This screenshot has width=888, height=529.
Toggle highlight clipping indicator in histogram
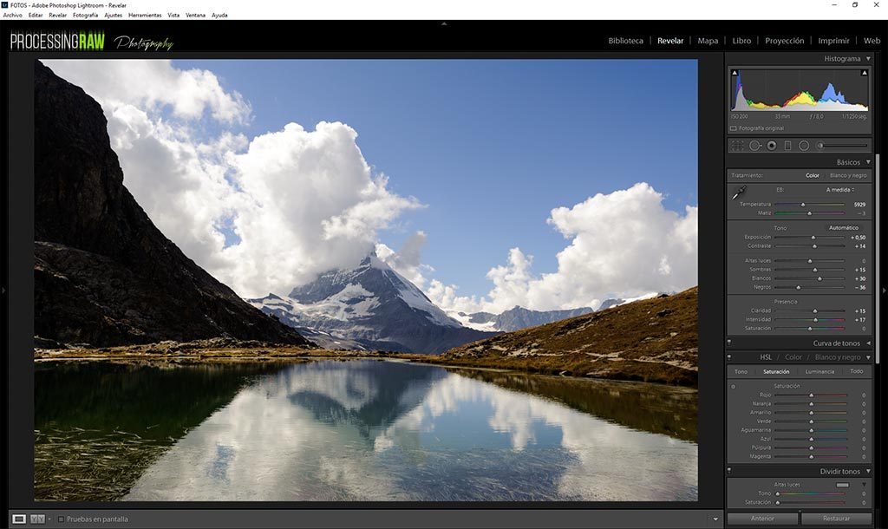864,73
